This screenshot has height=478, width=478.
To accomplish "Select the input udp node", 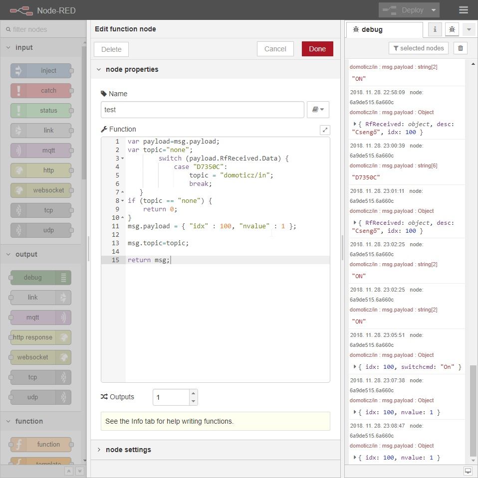I will click(x=41, y=230).
